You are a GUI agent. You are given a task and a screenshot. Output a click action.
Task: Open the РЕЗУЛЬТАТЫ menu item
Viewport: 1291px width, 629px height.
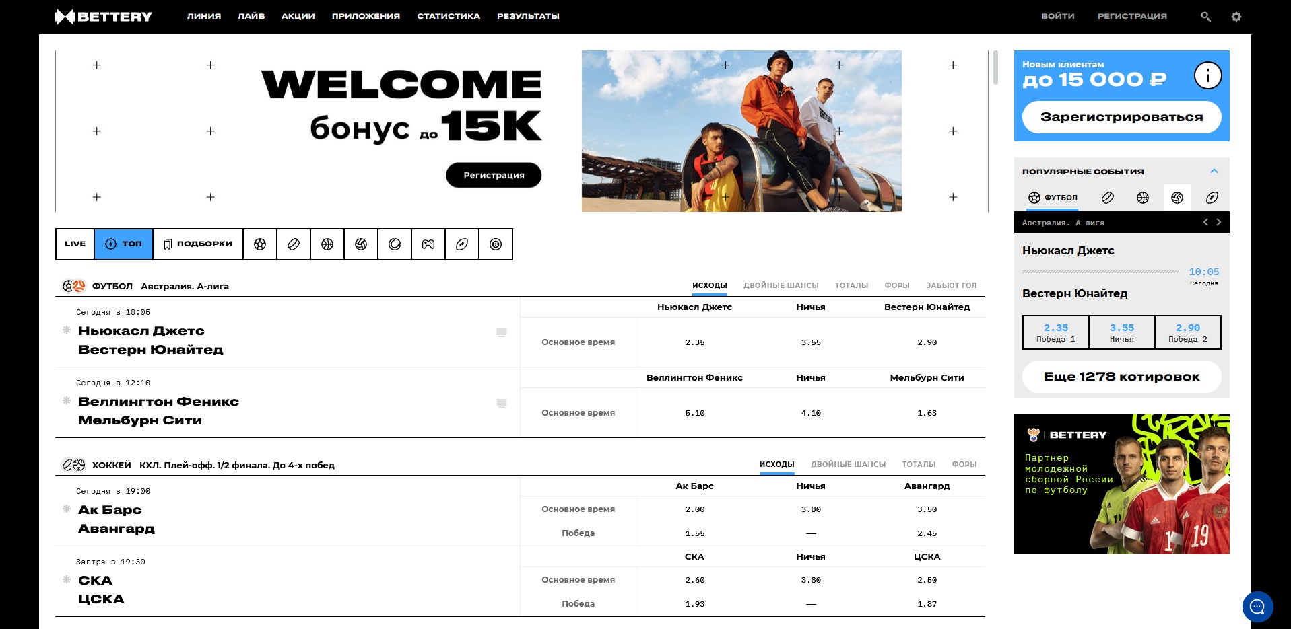pos(528,16)
